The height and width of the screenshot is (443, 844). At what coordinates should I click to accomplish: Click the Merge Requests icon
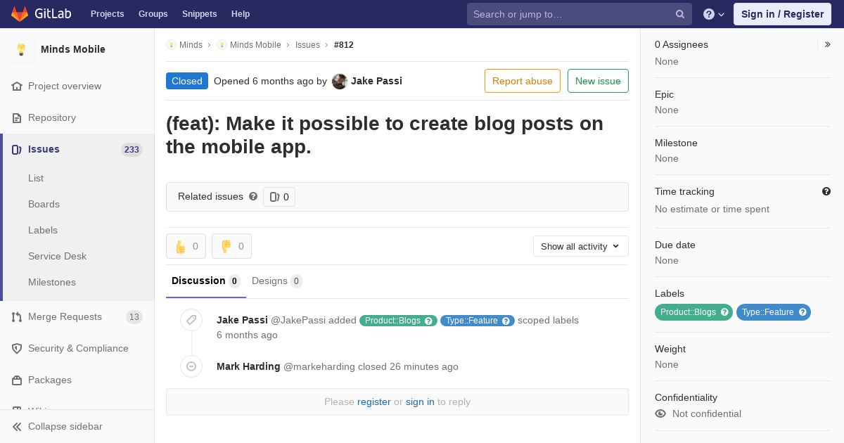[17, 316]
